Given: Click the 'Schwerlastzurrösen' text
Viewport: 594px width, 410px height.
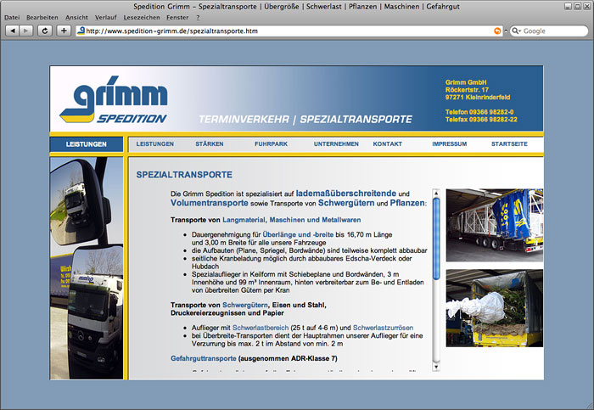Looking at the screenshot, I should (x=383, y=328).
